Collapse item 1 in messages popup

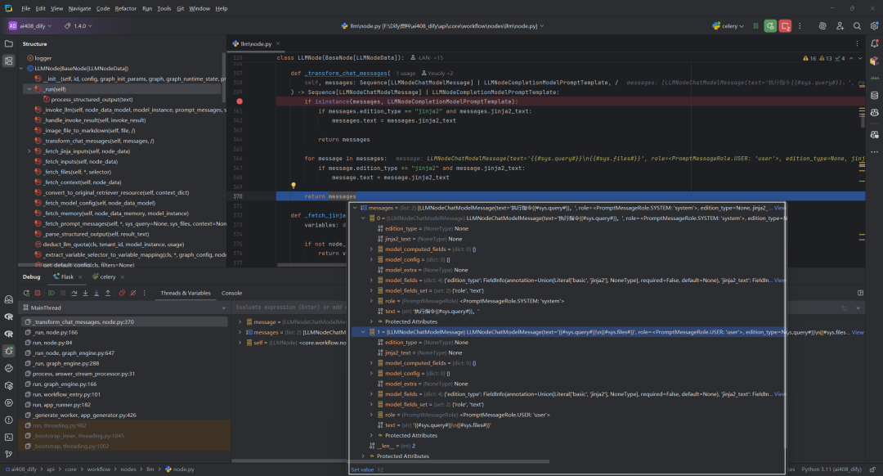[363, 332]
